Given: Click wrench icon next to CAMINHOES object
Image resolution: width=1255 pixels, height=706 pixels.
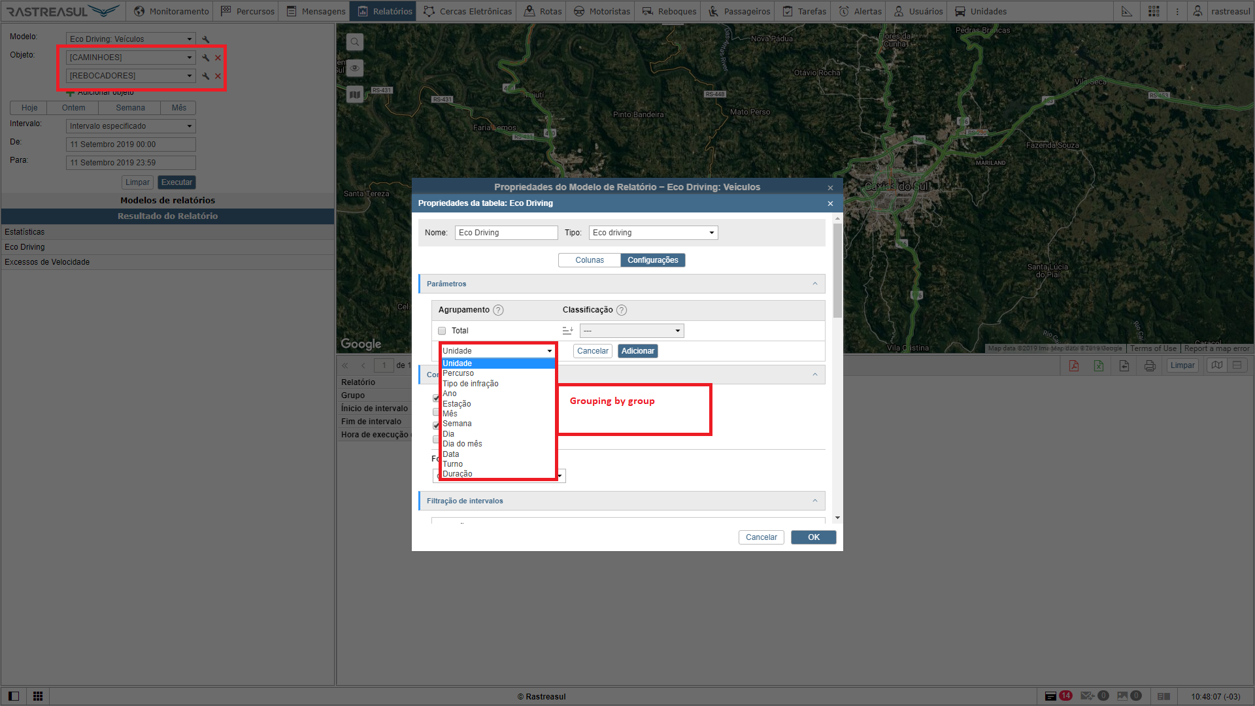Looking at the screenshot, I should point(206,58).
